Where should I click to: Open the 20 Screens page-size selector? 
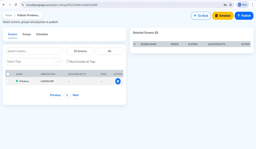click(80, 51)
